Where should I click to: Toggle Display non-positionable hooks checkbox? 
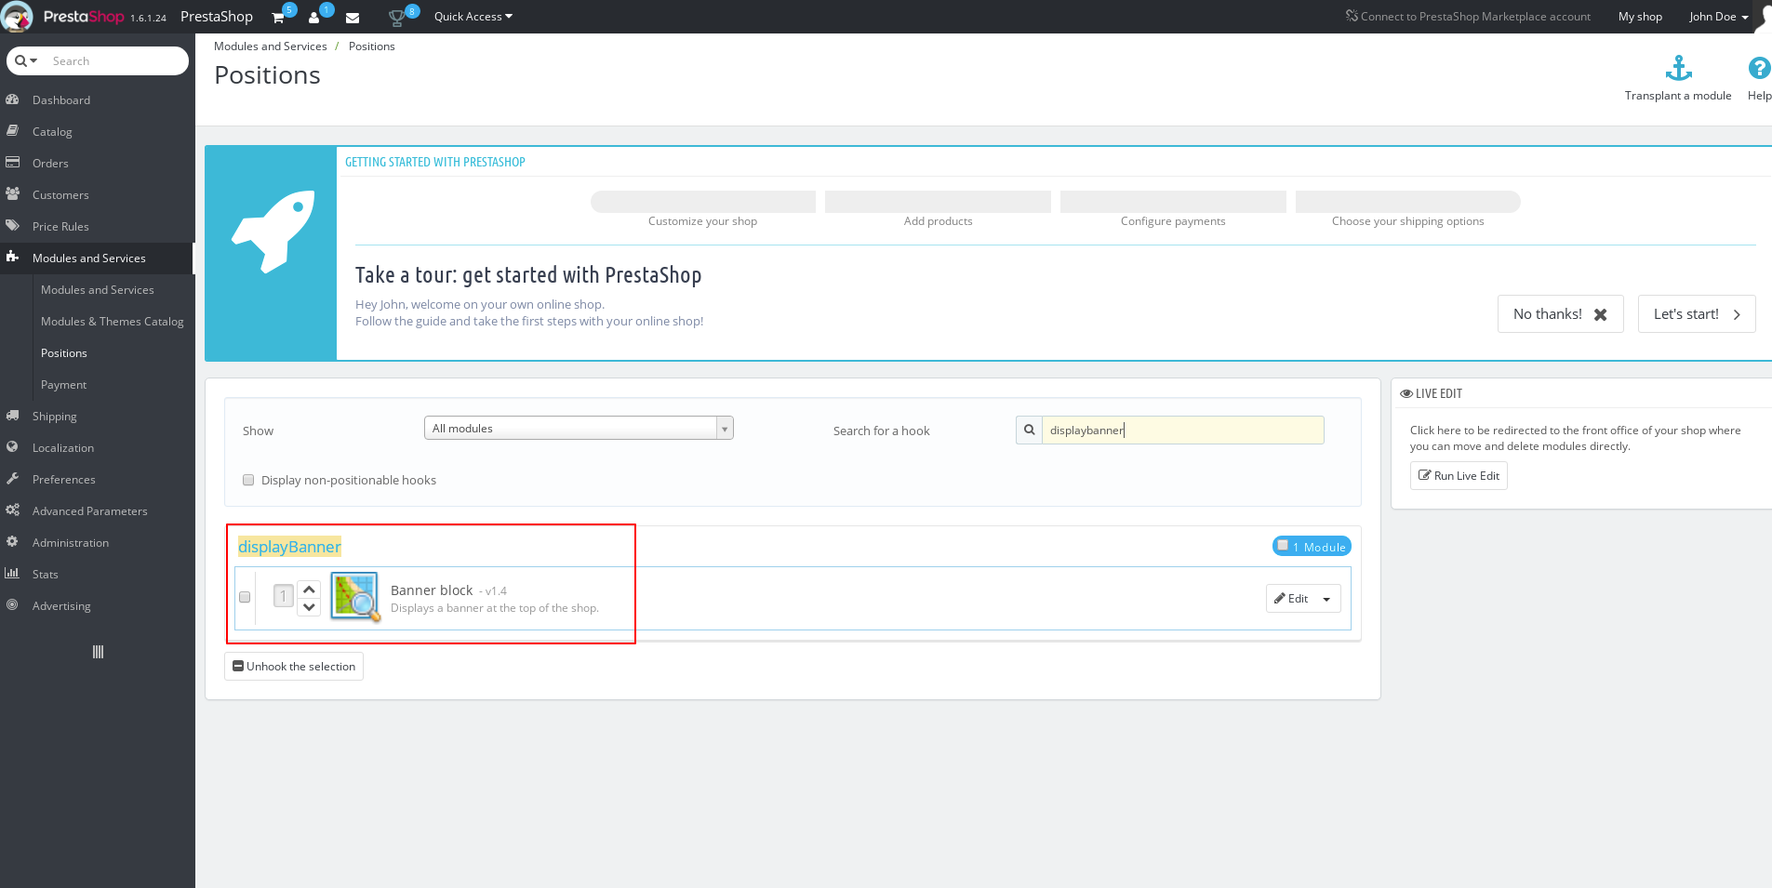click(248, 480)
